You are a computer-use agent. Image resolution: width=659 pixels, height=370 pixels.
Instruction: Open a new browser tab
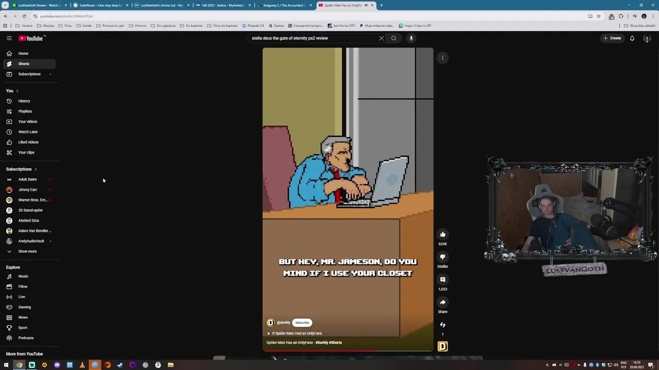381,5
